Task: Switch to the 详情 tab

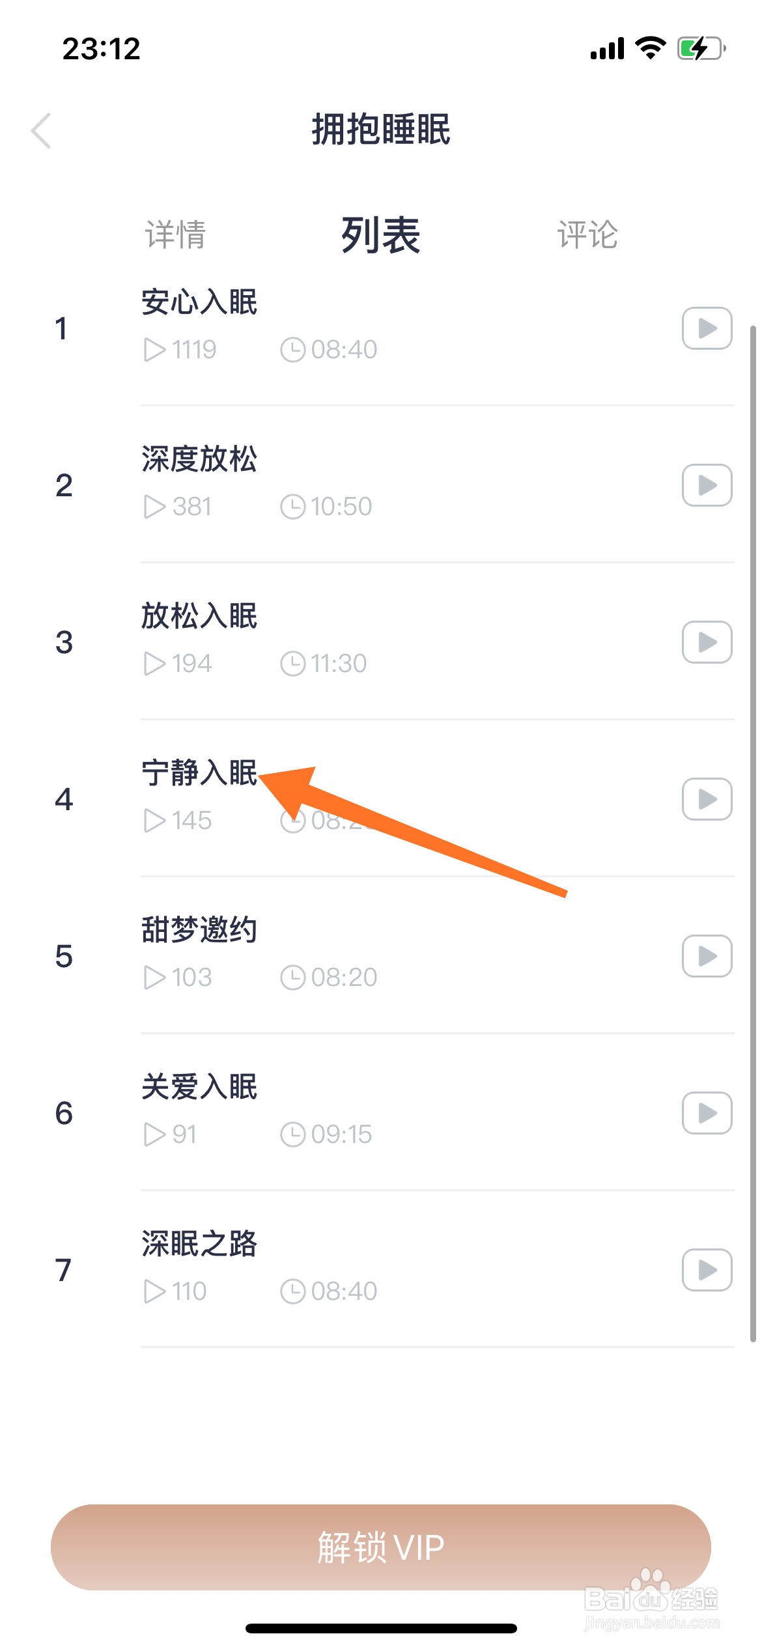Action: point(175,234)
